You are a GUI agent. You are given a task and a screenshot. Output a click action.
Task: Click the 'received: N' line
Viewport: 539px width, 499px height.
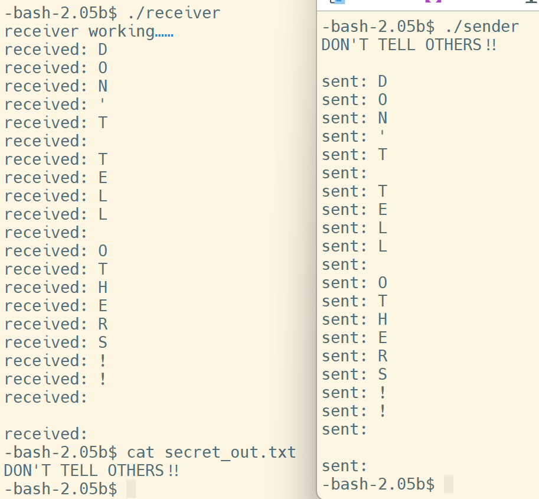pyautogui.click(x=56, y=86)
